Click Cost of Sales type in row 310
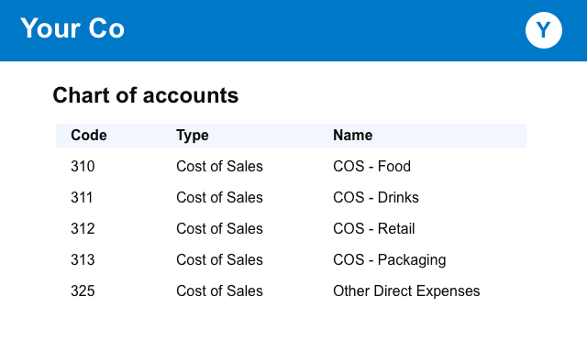This screenshot has height=340, width=587. [x=219, y=166]
